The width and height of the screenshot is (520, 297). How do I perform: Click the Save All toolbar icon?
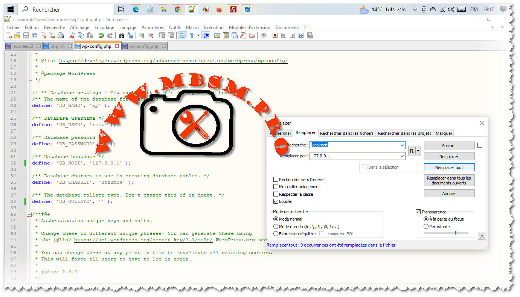35,35
